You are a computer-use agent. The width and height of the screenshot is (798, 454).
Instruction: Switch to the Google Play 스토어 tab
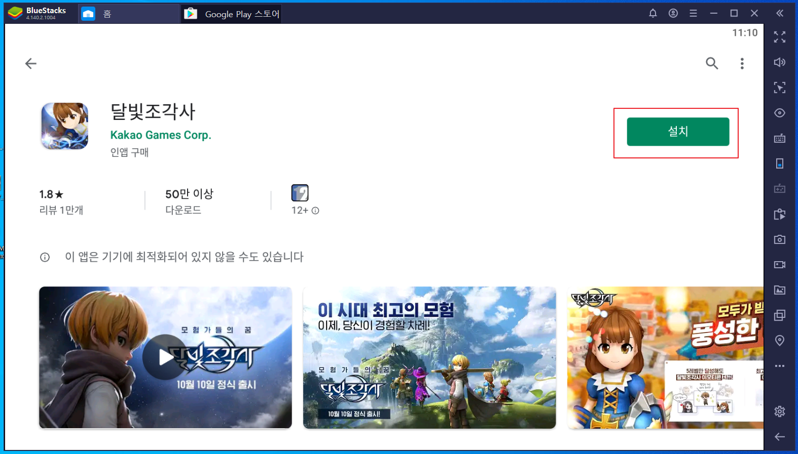pyautogui.click(x=231, y=14)
